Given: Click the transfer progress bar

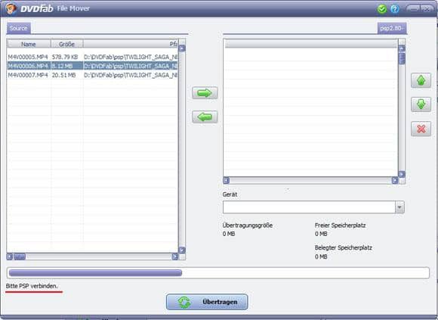Looking at the screenshot, I should (218, 273).
